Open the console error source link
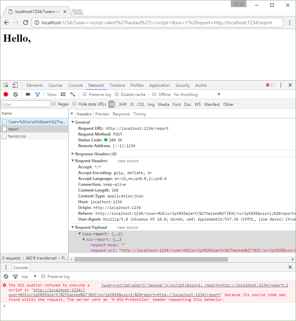 [195, 285]
